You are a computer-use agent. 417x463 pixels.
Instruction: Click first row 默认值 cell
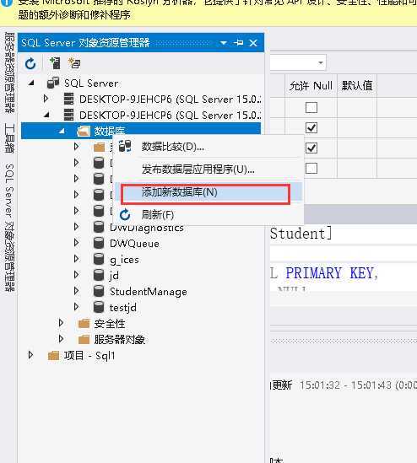pos(357,107)
